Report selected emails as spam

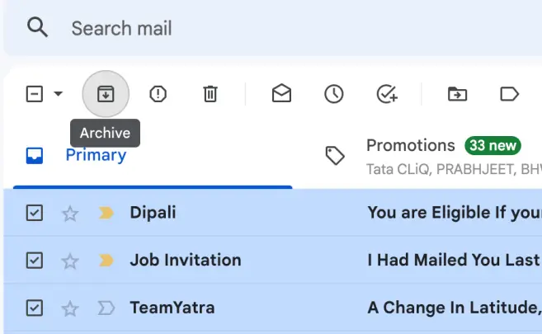(x=158, y=94)
